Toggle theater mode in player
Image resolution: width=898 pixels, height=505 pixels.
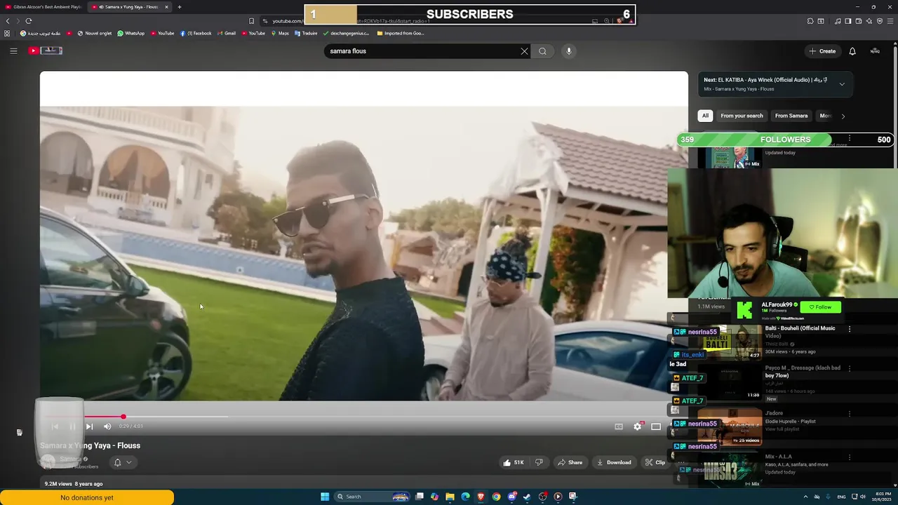click(656, 426)
